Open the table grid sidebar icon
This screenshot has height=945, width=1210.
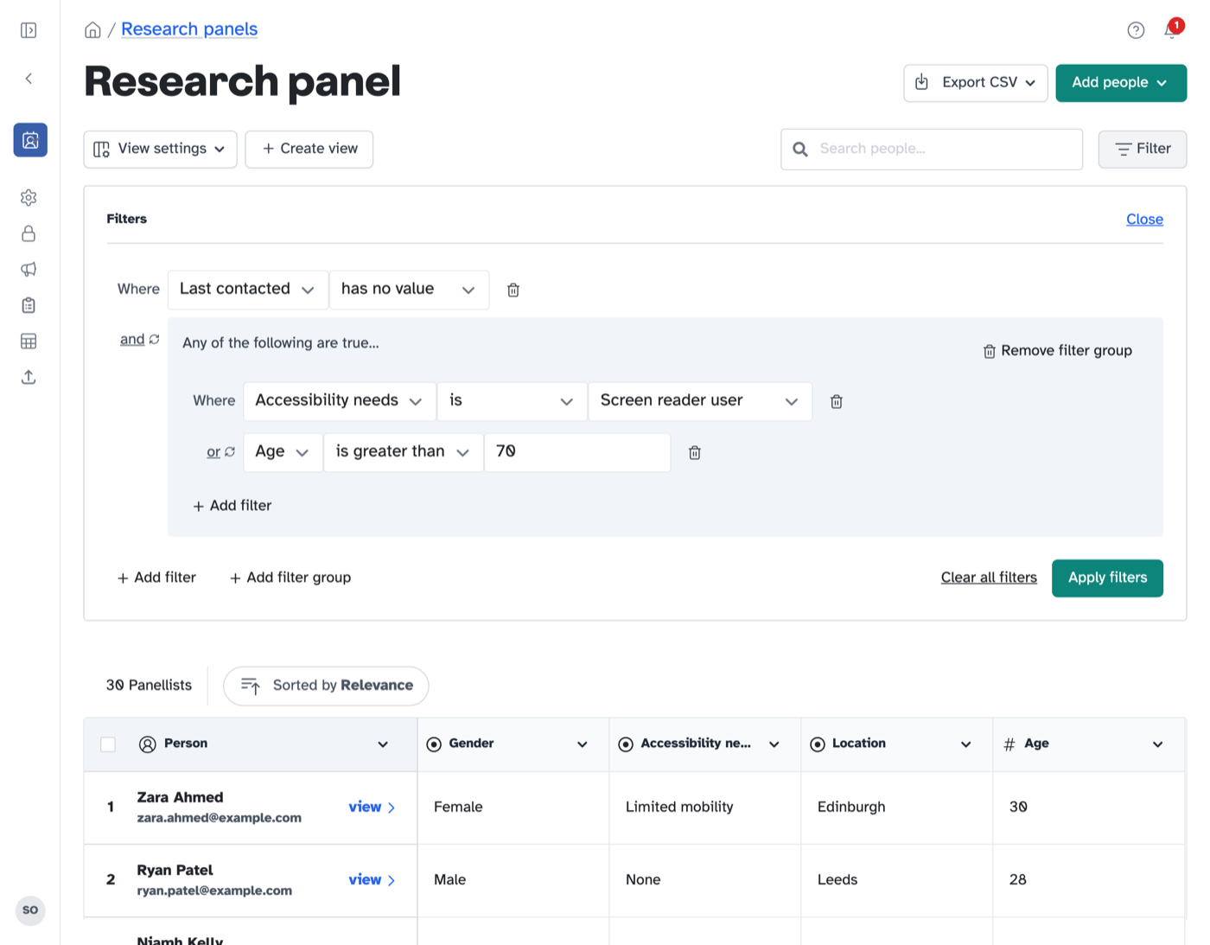pyautogui.click(x=29, y=342)
